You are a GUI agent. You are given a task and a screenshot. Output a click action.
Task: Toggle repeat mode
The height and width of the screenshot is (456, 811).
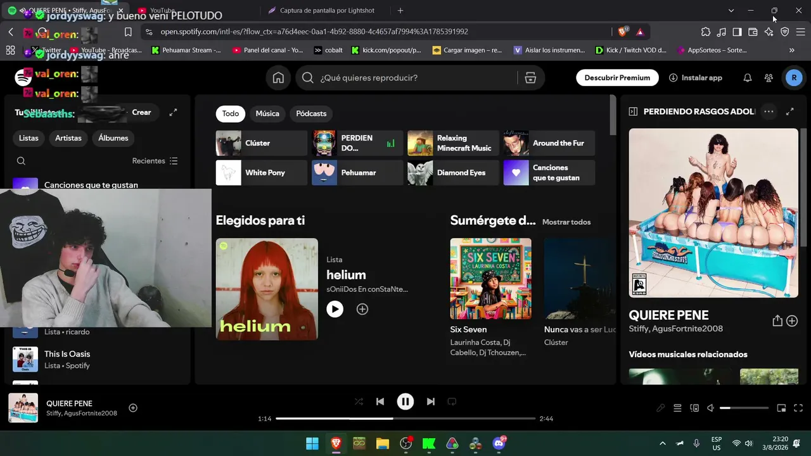(x=452, y=402)
